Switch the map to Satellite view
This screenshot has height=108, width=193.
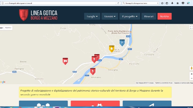8,28
